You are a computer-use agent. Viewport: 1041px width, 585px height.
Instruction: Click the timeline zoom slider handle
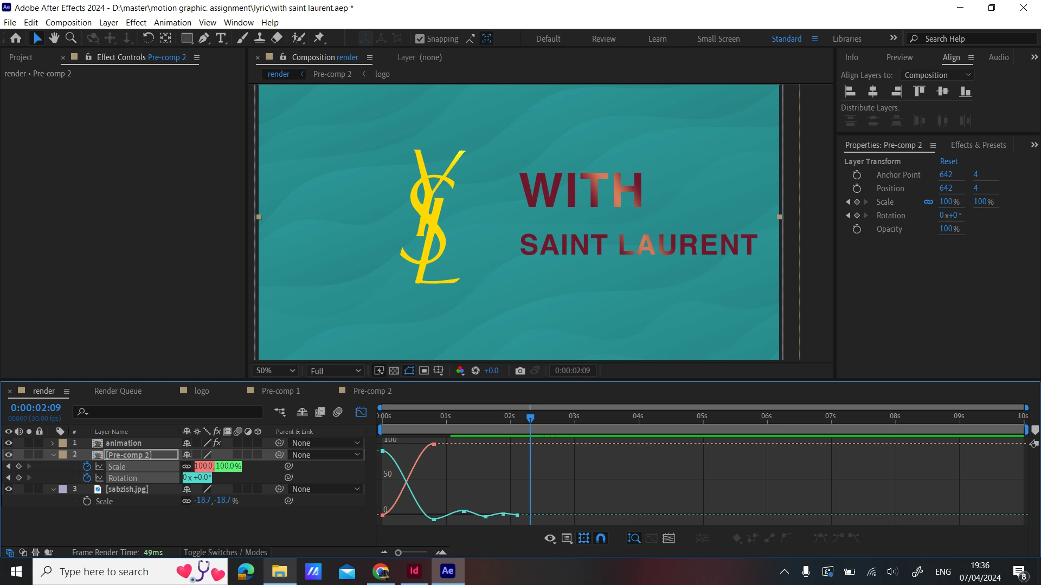(399, 552)
